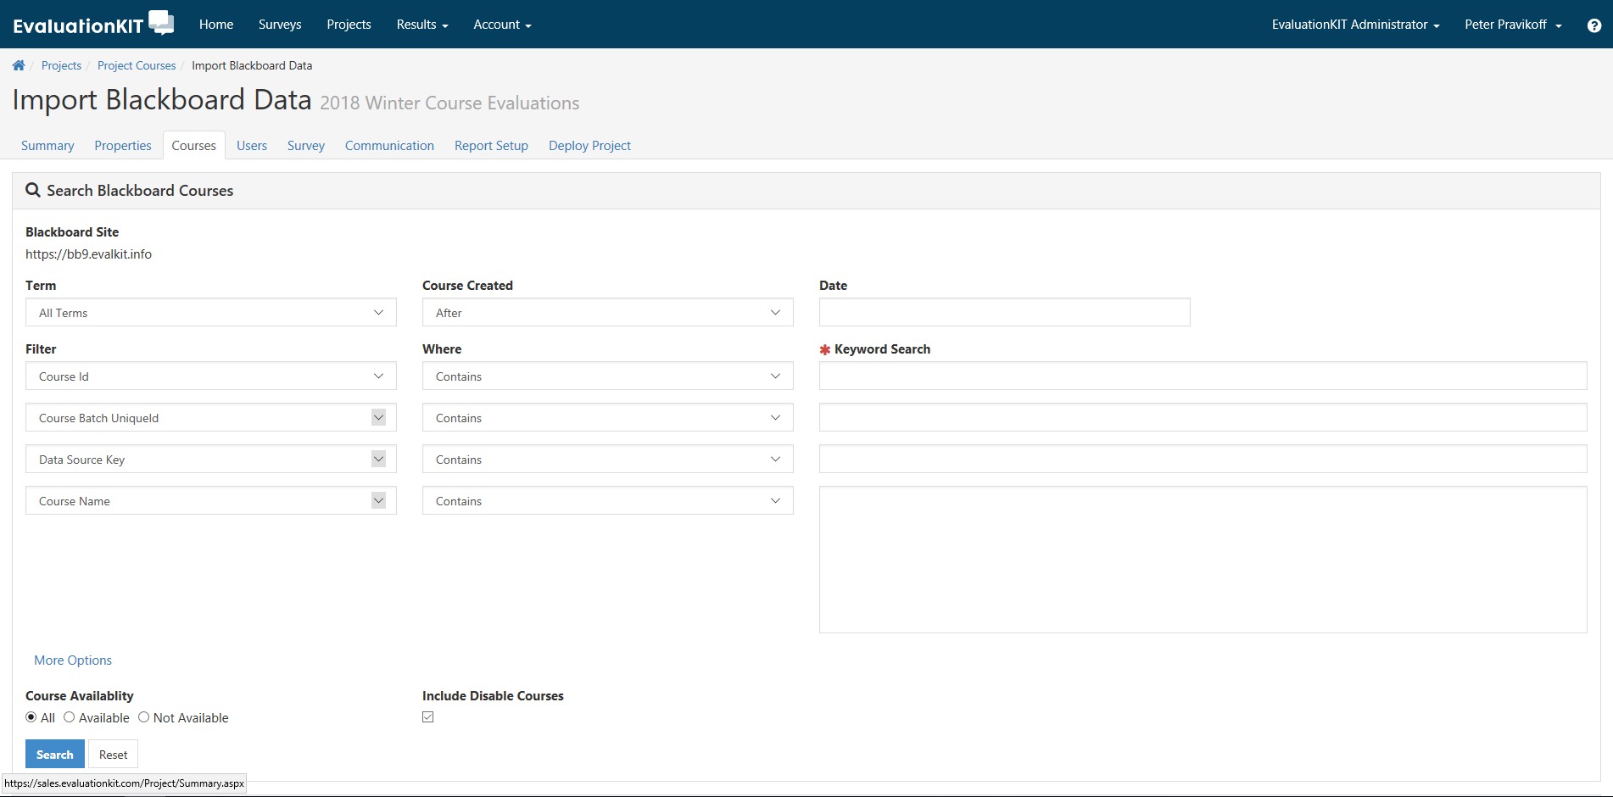The height and width of the screenshot is (797, 1613).
Task: Open the Results menu in navbar
Action: coord(421,25)
